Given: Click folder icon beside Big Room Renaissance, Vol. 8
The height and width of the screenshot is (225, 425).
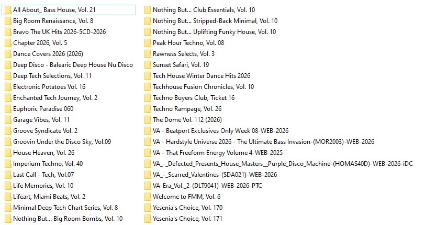Looking at the screenshot, I should tap(8, 21).
